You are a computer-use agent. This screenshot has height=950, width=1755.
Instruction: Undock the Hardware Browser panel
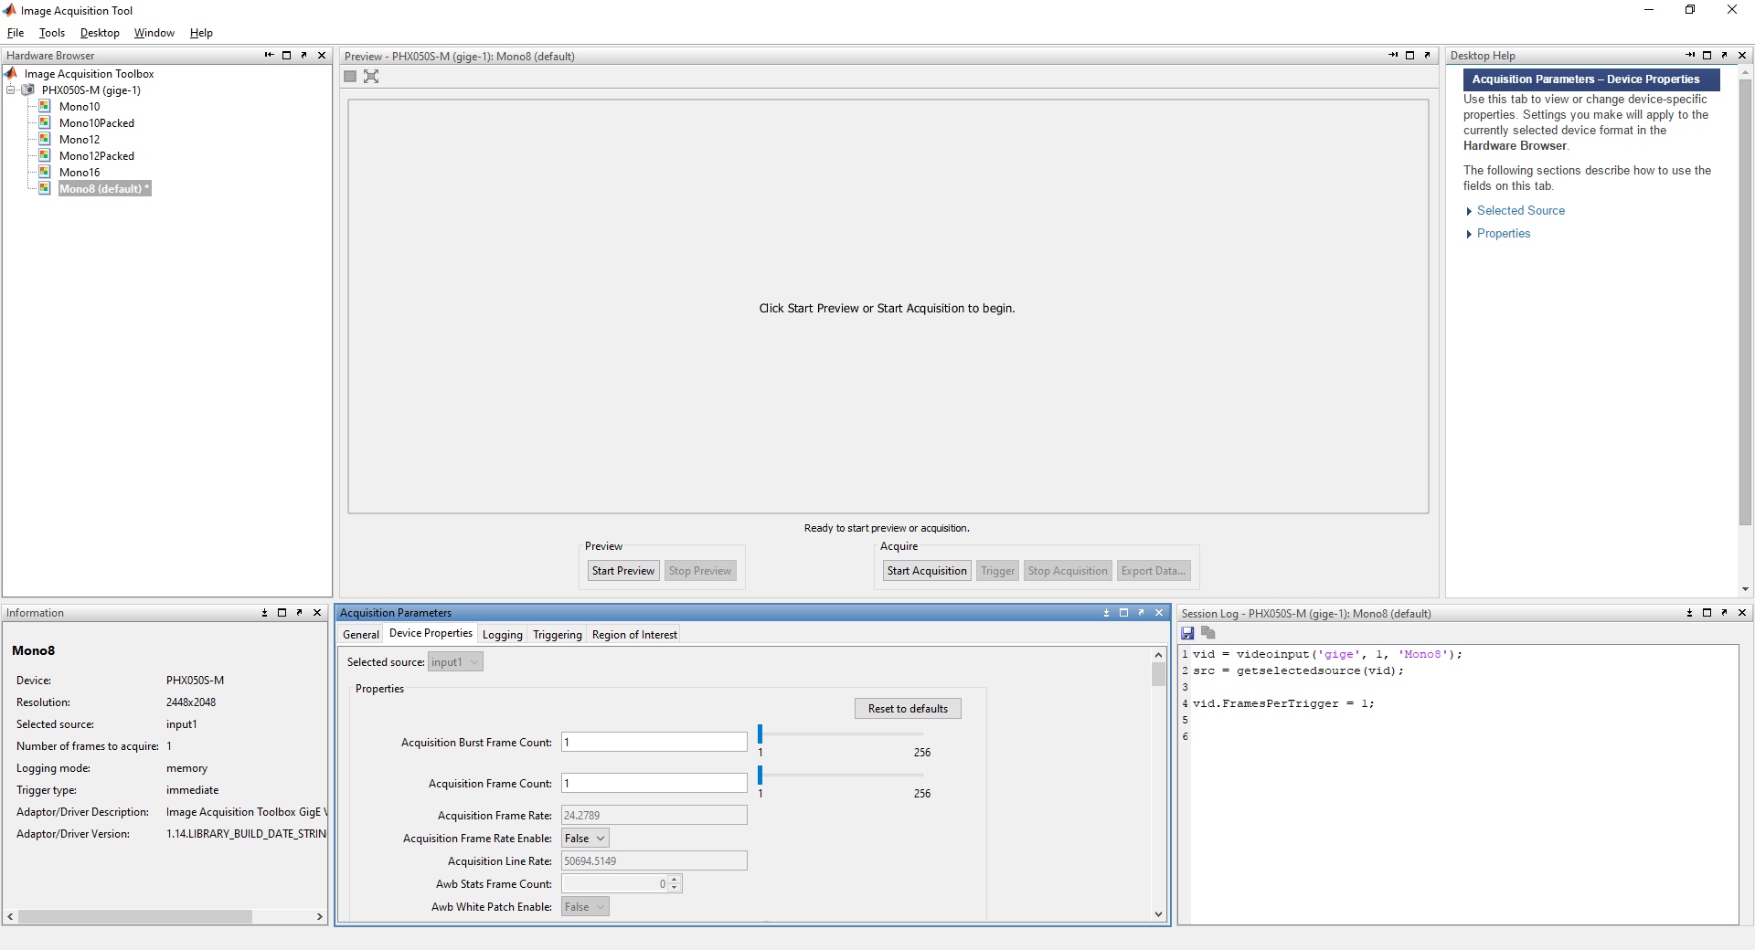point(303,55)
